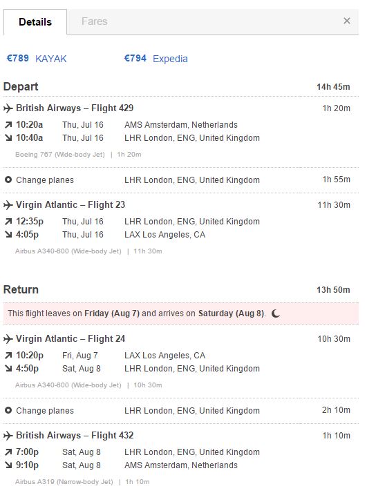Viewport: 367px width, 493px height.
Task: Close the flight details panel
Action: coord(346,21)
